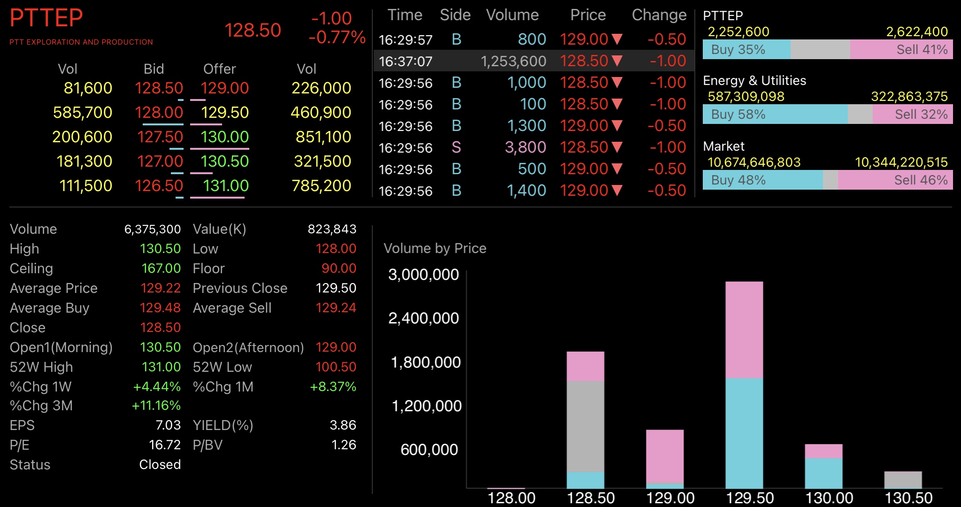Click the Floor value 90.00
The height and width of the screenshot is (507, 961).
click(339, 269)
